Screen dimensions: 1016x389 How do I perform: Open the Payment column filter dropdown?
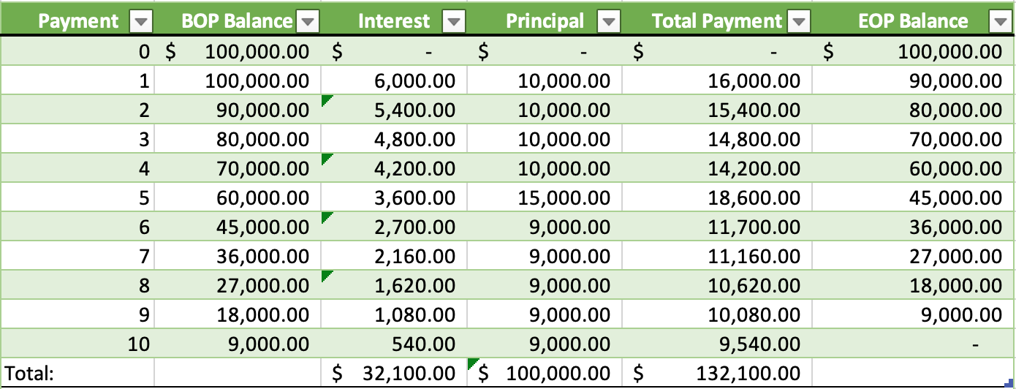tap(140, 22)
